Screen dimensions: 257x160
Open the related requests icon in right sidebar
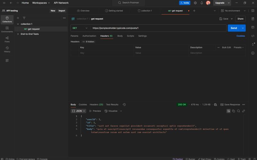[x=253, y=44]
